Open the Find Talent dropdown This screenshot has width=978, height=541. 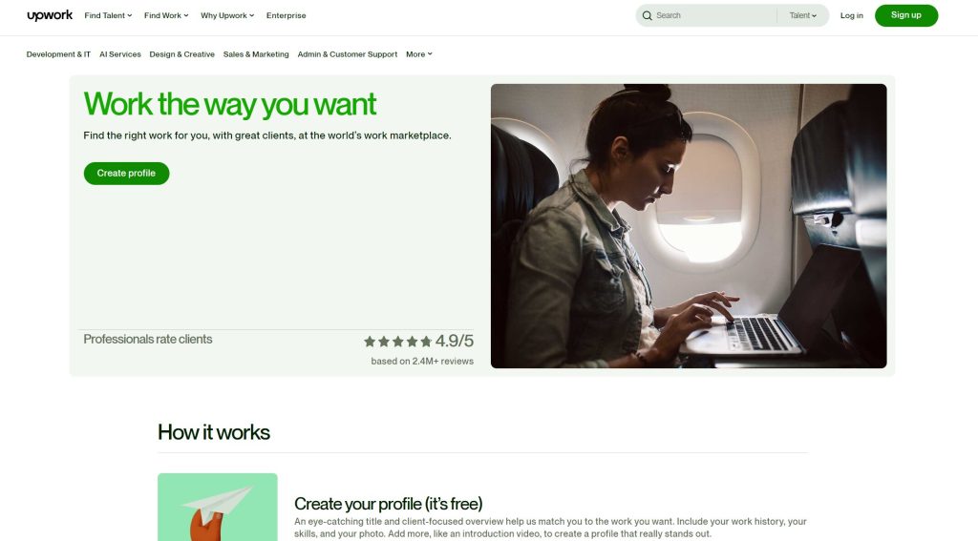pyautogui.click(x=108, y=15)
